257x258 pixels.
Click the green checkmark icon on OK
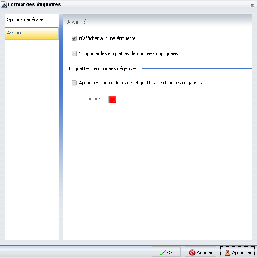pos(163,252)
